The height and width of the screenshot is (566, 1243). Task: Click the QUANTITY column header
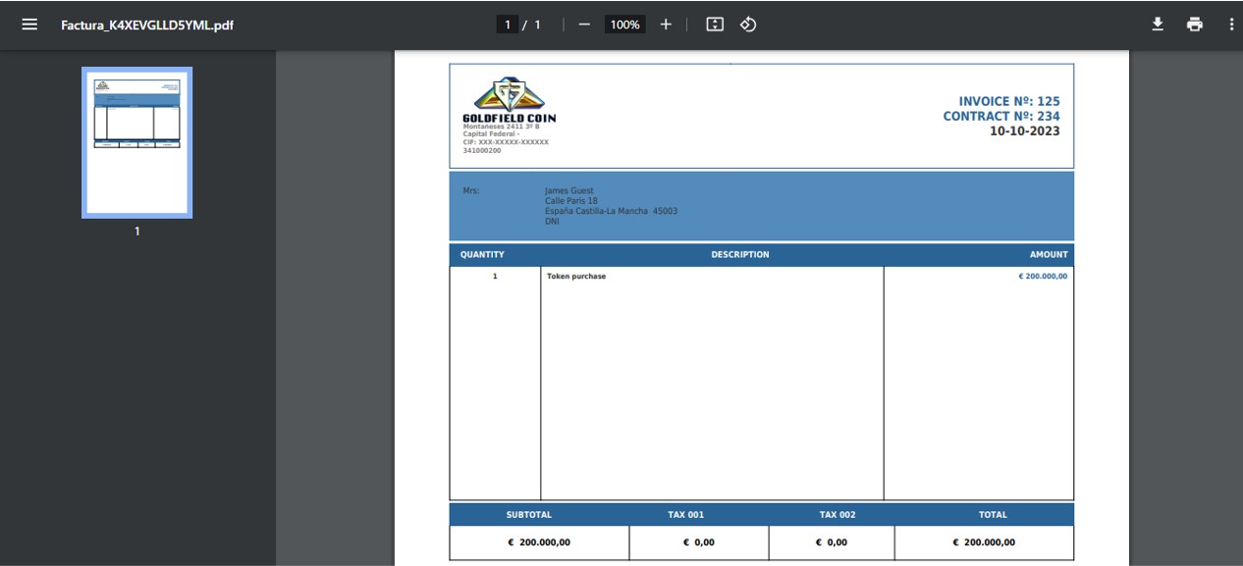tap(482, 255)
